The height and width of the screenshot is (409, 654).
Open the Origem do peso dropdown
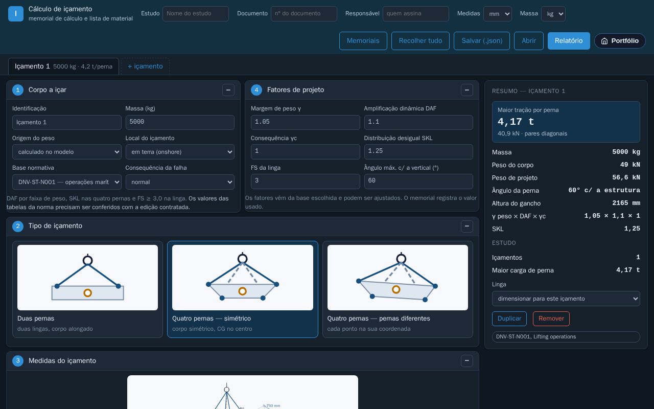pyautogui.click(x=67, y=152)
